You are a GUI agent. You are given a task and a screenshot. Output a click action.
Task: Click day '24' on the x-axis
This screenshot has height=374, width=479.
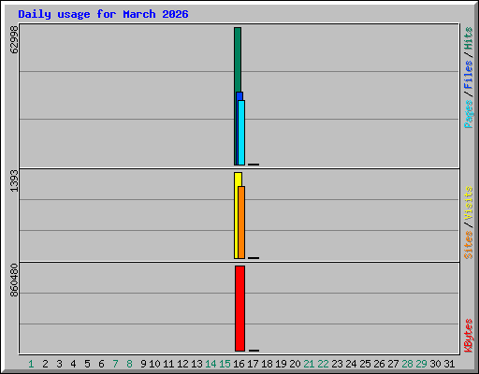[x=351, y=364]
